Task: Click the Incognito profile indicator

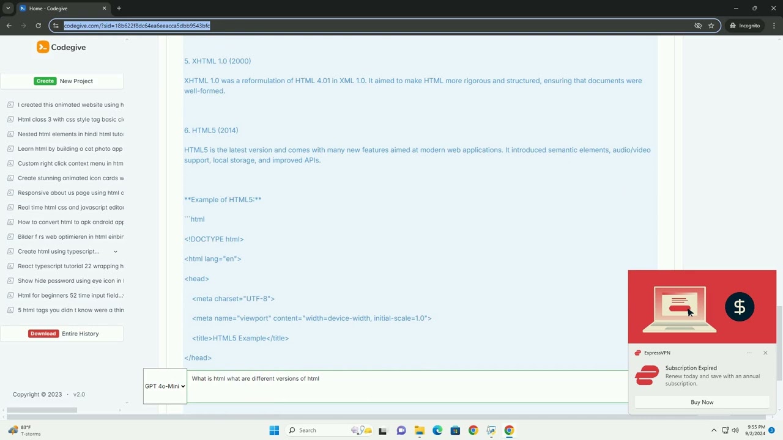Action: pyautogui.click(x=744, y=26)
